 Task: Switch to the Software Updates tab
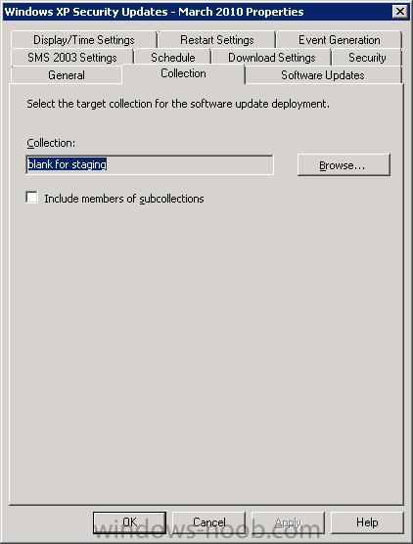coord(323,75)
